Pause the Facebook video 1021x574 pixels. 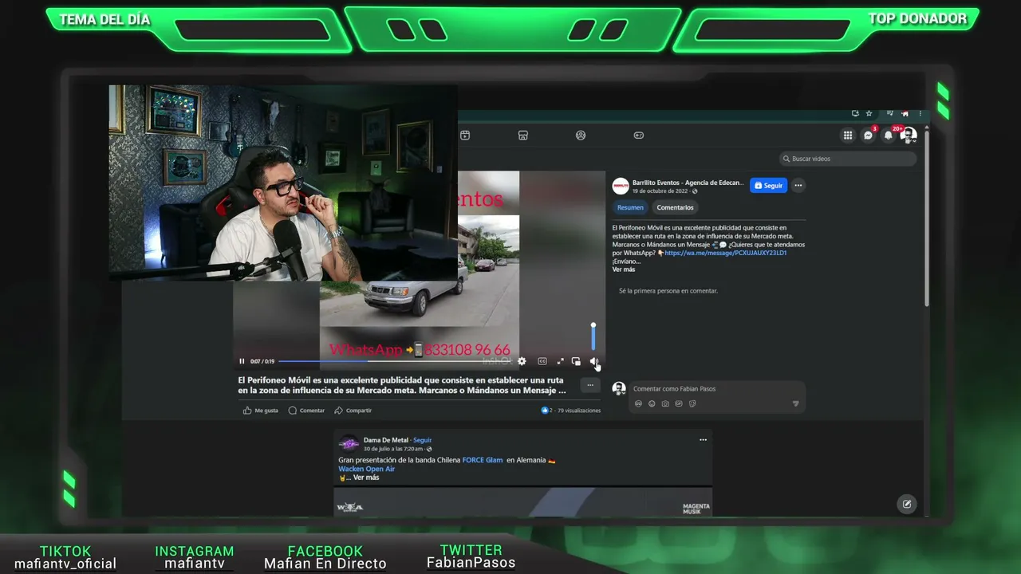(x=242, y=361)
